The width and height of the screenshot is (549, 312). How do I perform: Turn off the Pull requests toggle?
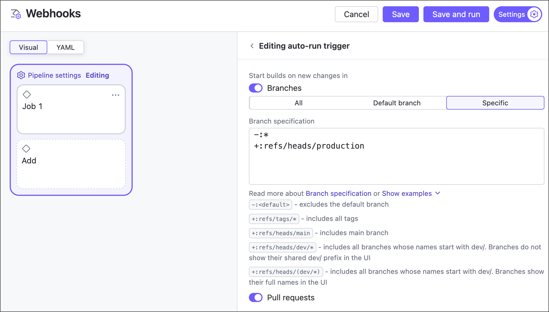coord(255,297)
